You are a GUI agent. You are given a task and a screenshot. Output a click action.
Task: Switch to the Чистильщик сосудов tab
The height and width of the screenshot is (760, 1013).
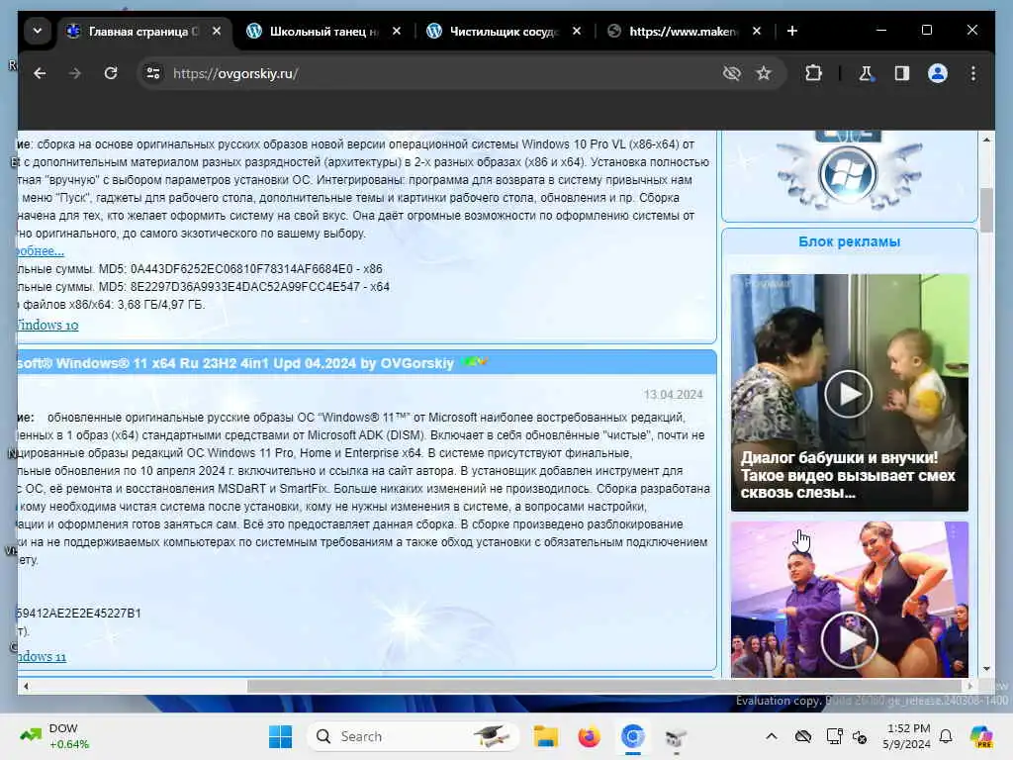click(x=505, y=31)
